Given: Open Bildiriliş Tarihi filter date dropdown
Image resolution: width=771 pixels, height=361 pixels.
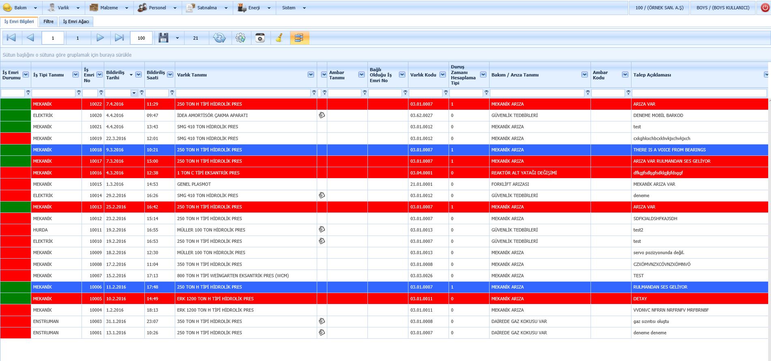Looking at the screenshot, I should pos(134,93).
